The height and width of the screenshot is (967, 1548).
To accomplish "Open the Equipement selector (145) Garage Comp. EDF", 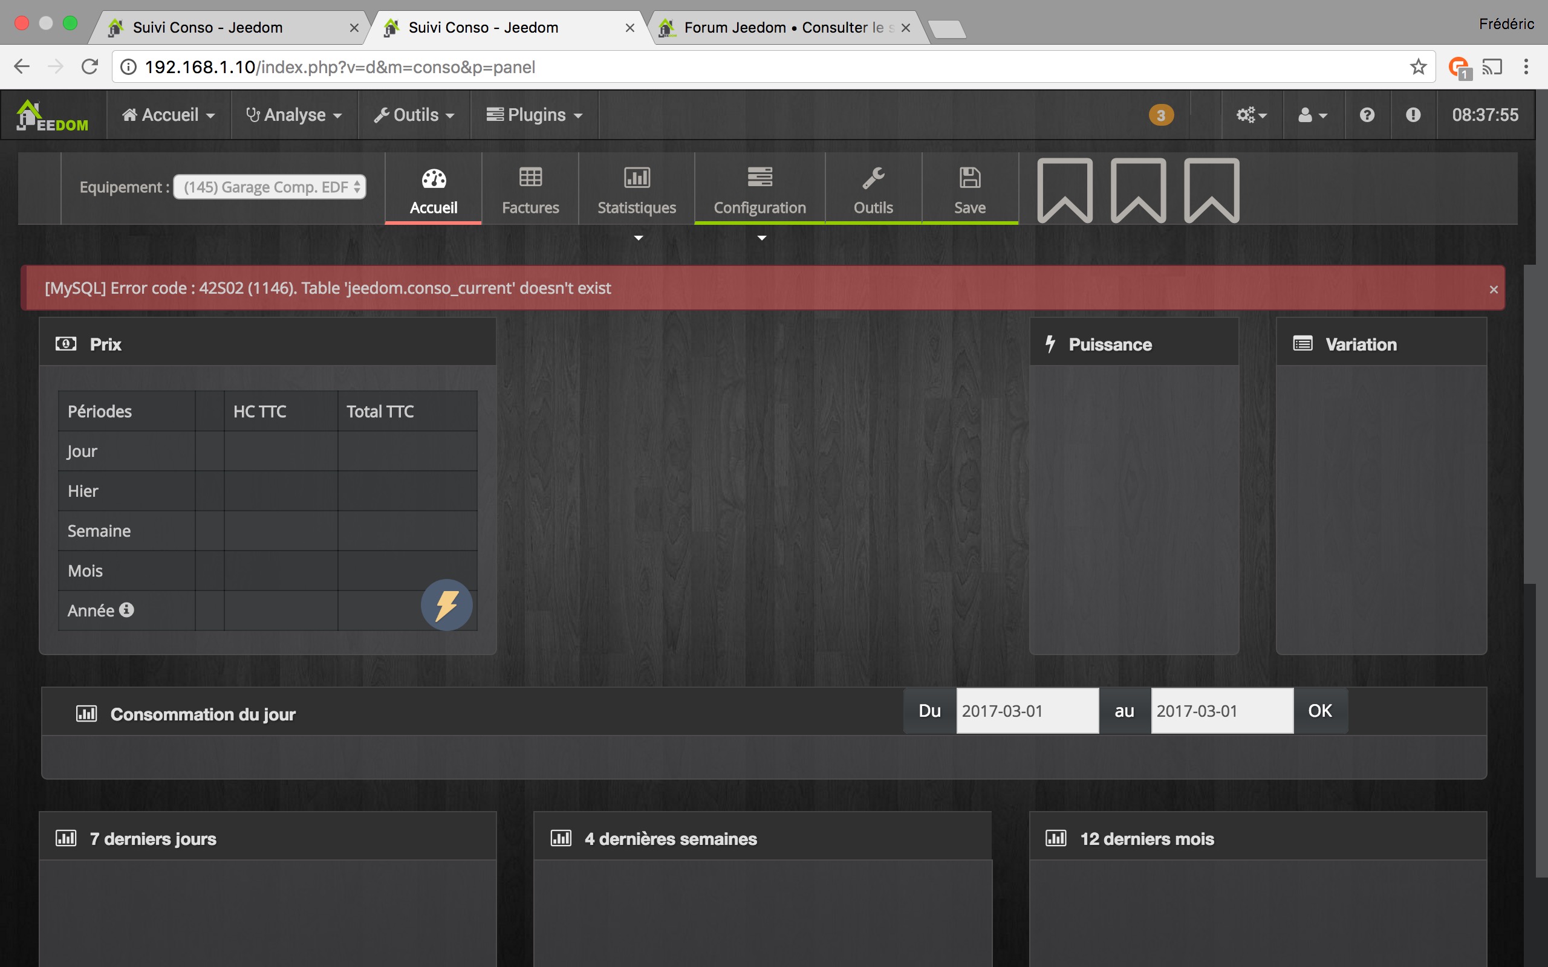I will [x=269, y=187].
